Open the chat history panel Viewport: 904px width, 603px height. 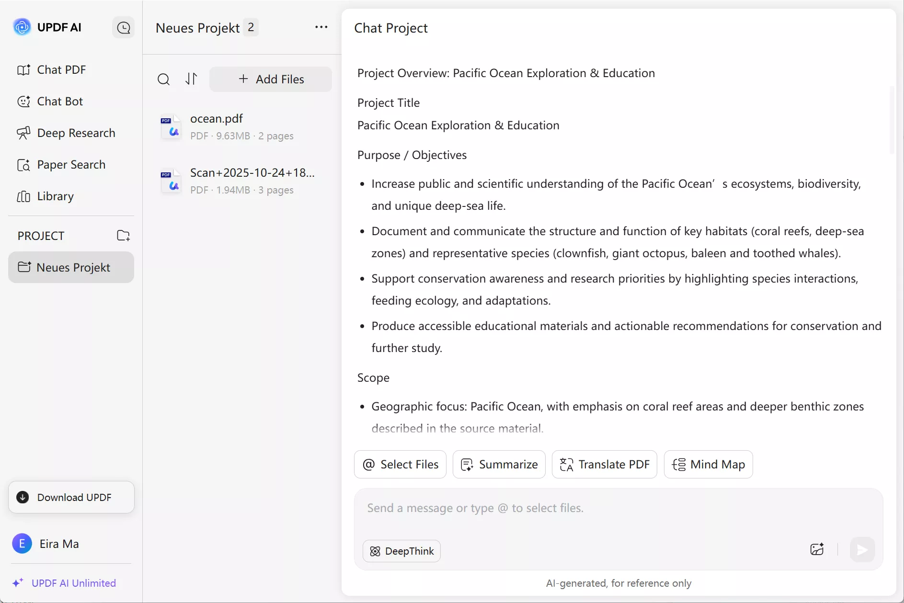pos(124,27)
